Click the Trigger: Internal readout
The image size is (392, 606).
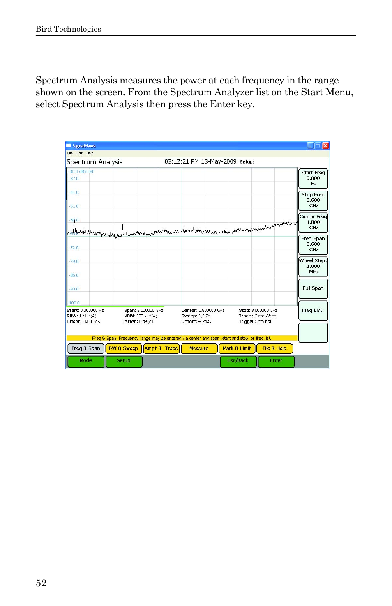(x=255, y=322)
